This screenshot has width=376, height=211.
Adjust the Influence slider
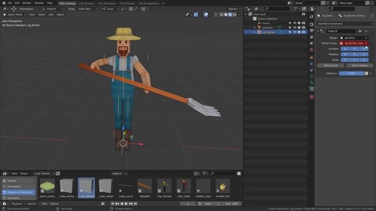[351, 73]
